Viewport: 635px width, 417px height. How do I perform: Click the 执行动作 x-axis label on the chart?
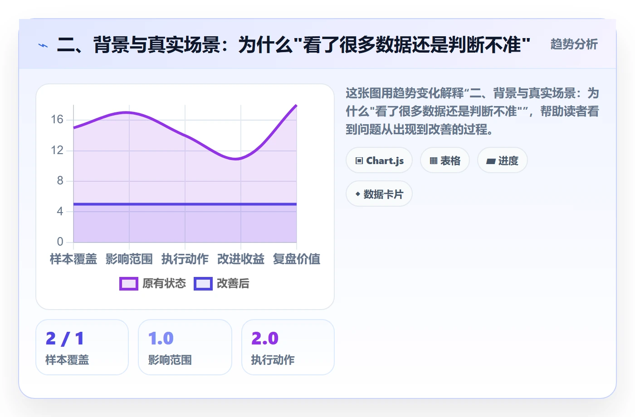(x=185, y=259)
